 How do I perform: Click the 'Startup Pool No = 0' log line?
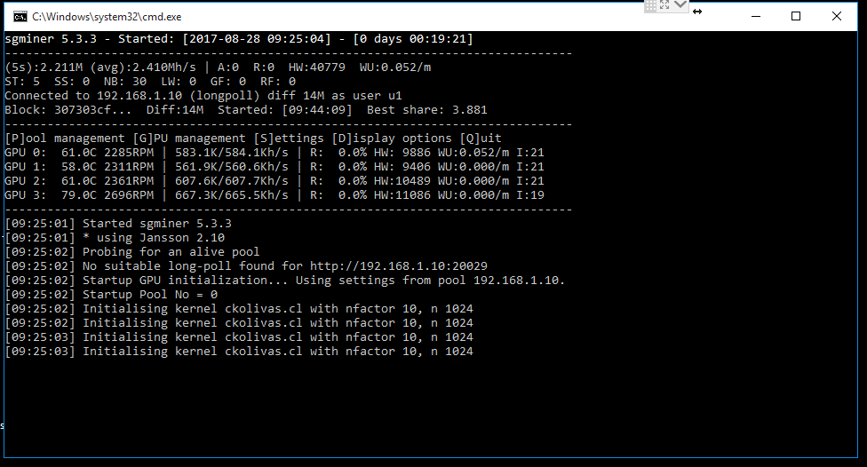point(111,295)
